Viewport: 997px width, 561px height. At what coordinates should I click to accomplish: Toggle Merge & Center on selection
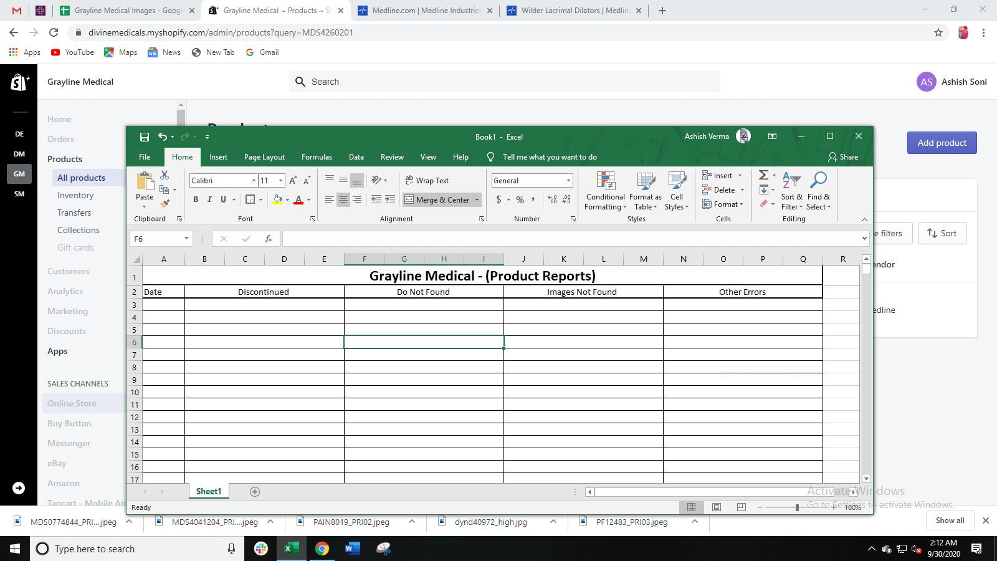(x=437, y=199)
